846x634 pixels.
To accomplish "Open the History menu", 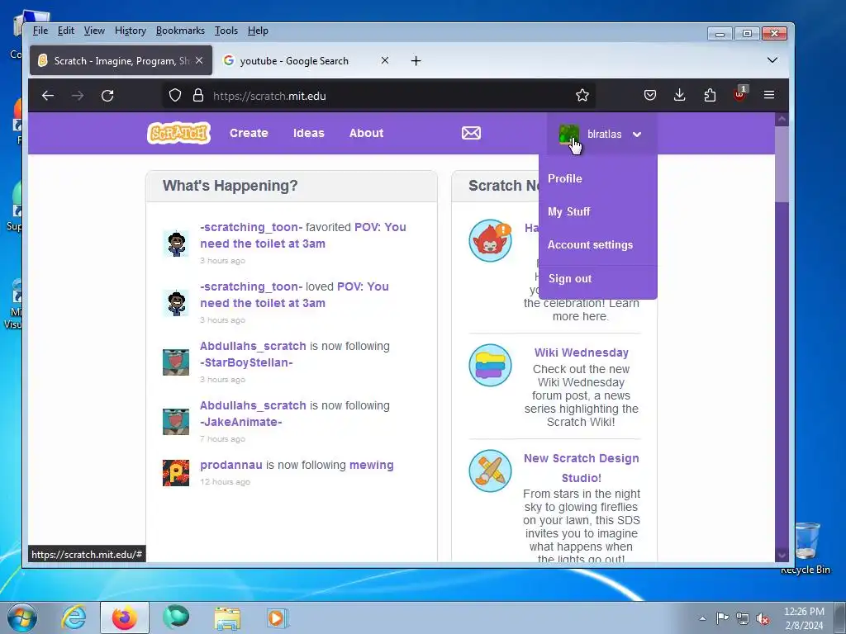I will pyautogui.click(x=131, y=31).
